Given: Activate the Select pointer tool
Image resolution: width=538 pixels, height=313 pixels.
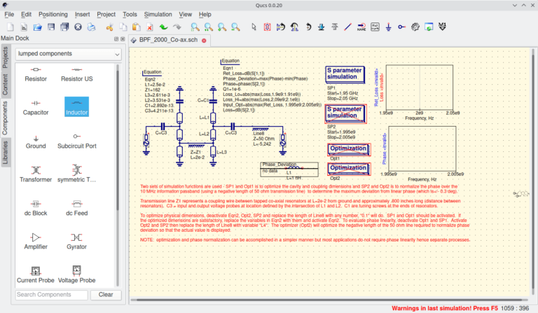Looking at the screenshot, I should (254, 27).
